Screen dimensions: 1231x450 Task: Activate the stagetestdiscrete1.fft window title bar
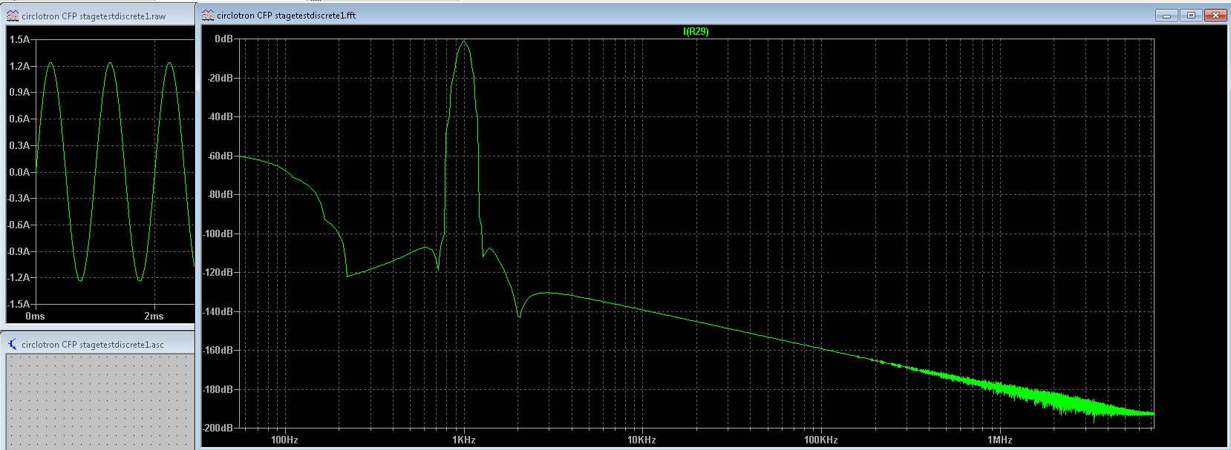[x=714, y=15]
